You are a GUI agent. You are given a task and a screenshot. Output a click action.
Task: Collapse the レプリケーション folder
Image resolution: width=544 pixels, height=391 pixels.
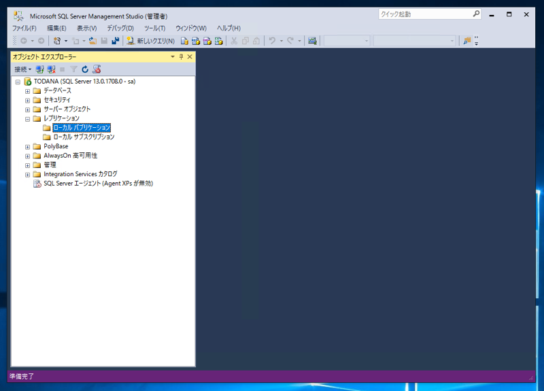coord(27,120)
